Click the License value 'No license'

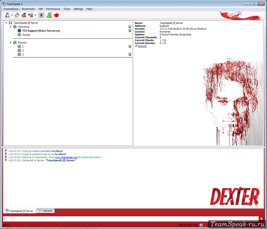pyautogui.click(x=165, y=32)
